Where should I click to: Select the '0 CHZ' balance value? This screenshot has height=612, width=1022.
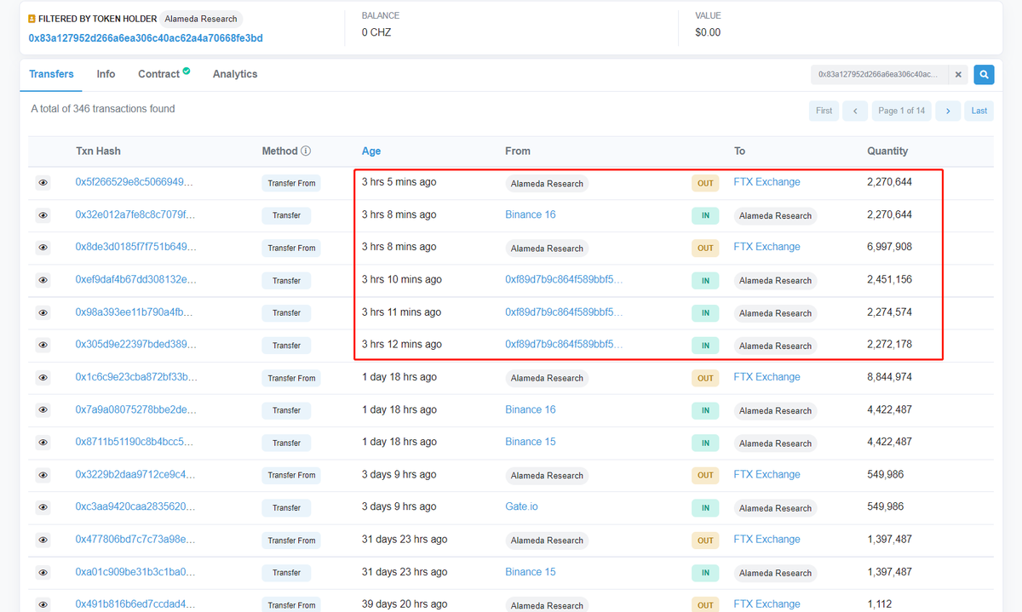pyautogui.click(x=376, y=32)
